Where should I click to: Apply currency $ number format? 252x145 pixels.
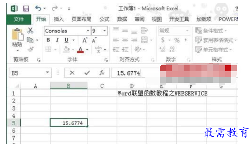pos(163,40)
